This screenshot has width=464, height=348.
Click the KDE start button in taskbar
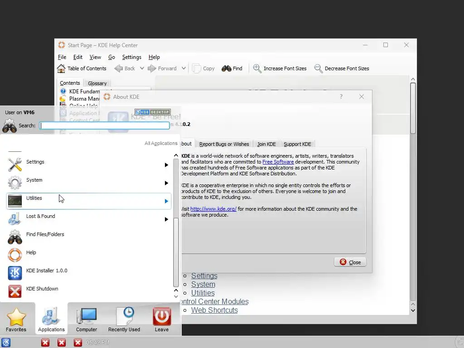(x=6, y=343)
